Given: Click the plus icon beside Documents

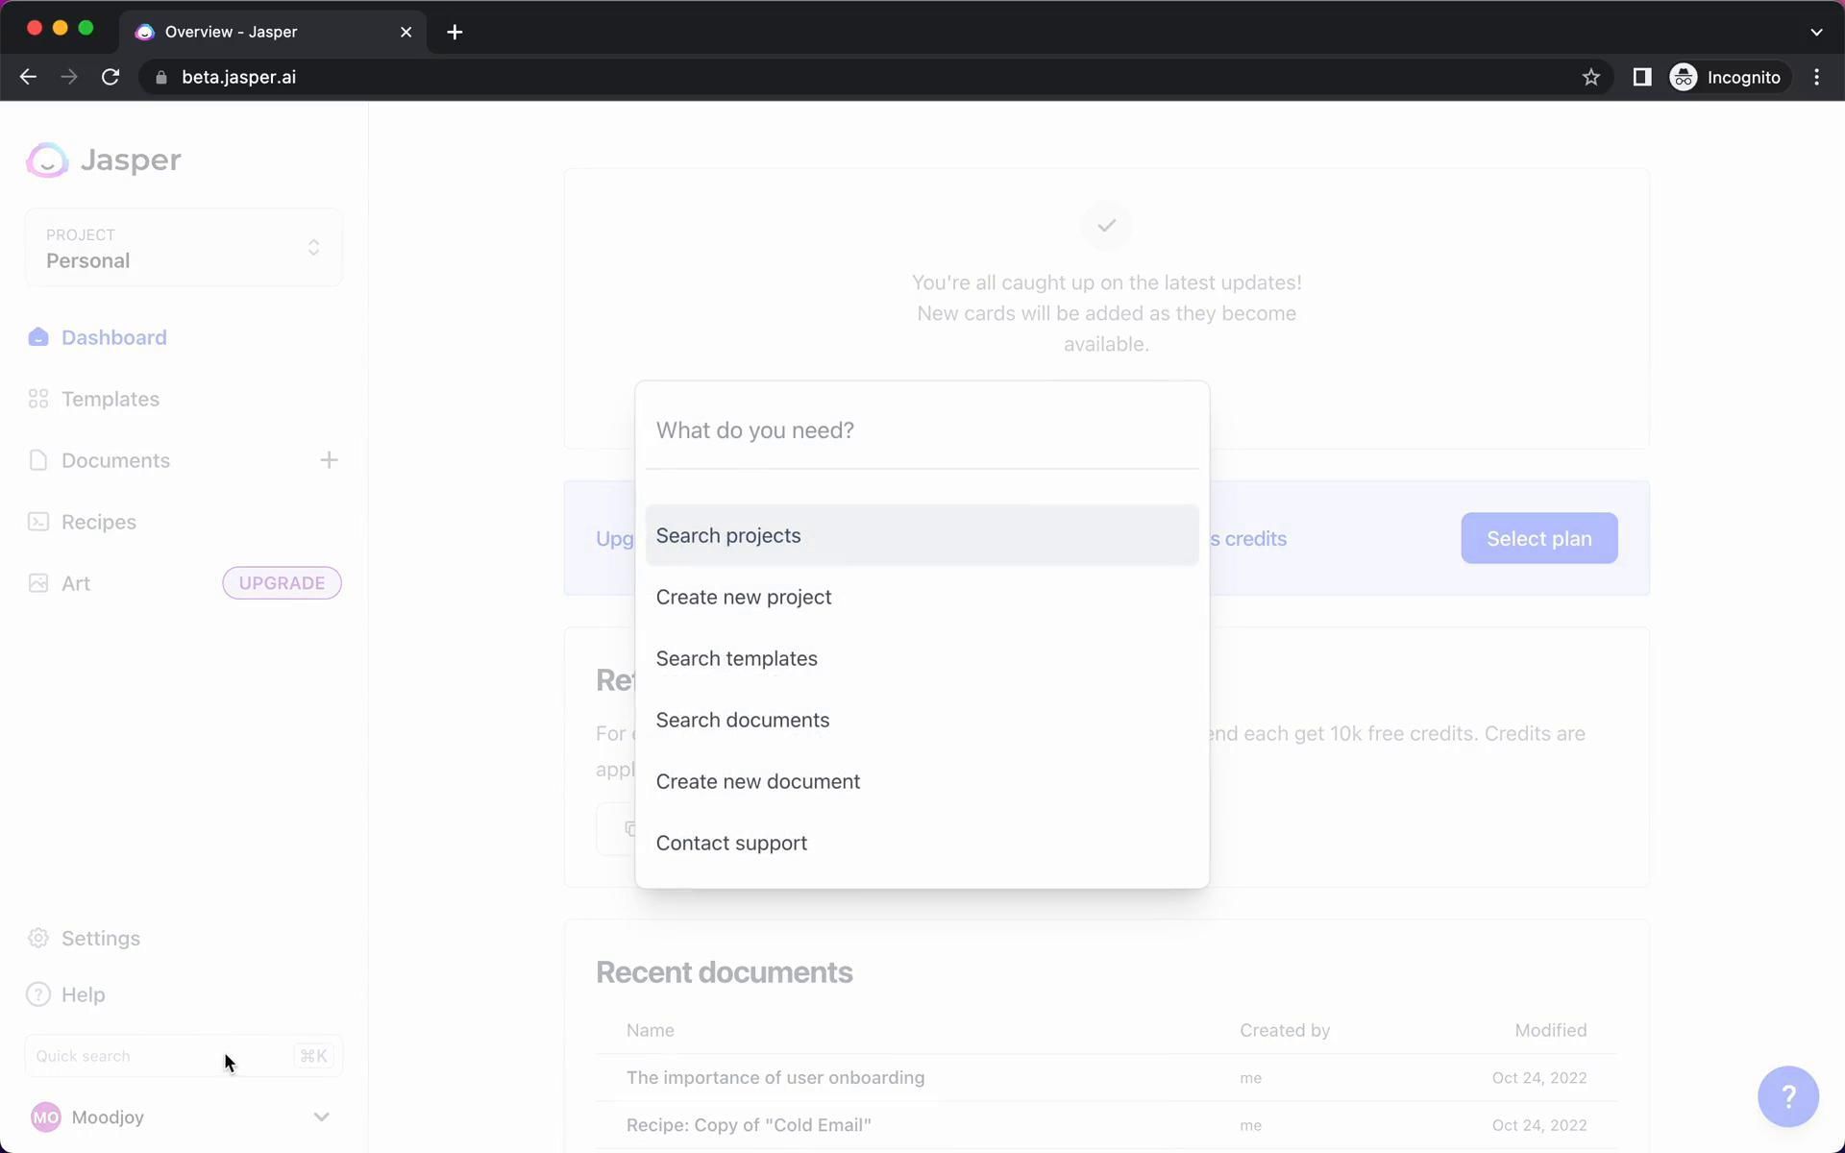Looking at the screenshot, I should pyautogui.click(x=329, y=460).
